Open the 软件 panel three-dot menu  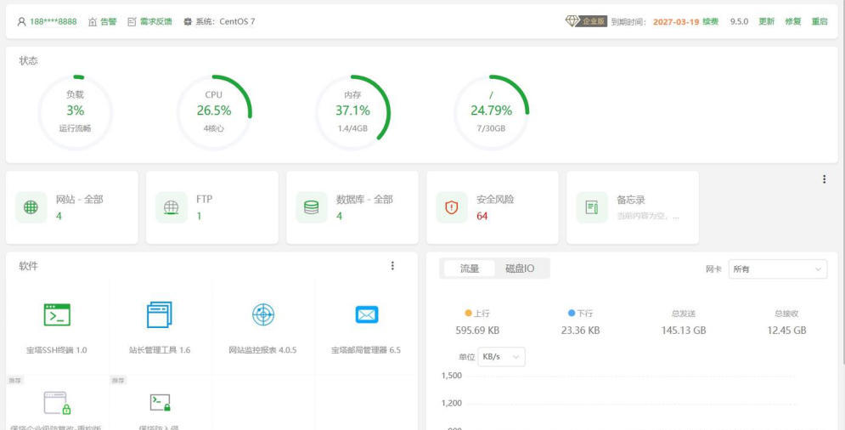392,266
